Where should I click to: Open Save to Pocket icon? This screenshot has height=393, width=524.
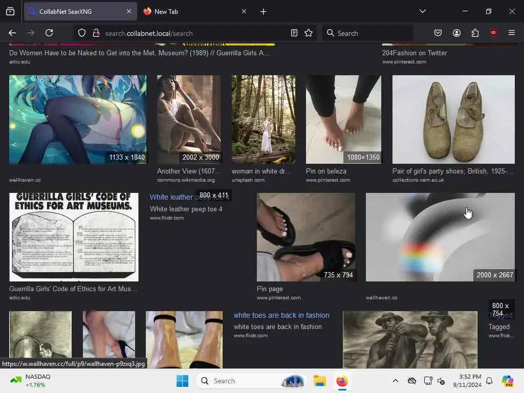(x=438, y=33)
